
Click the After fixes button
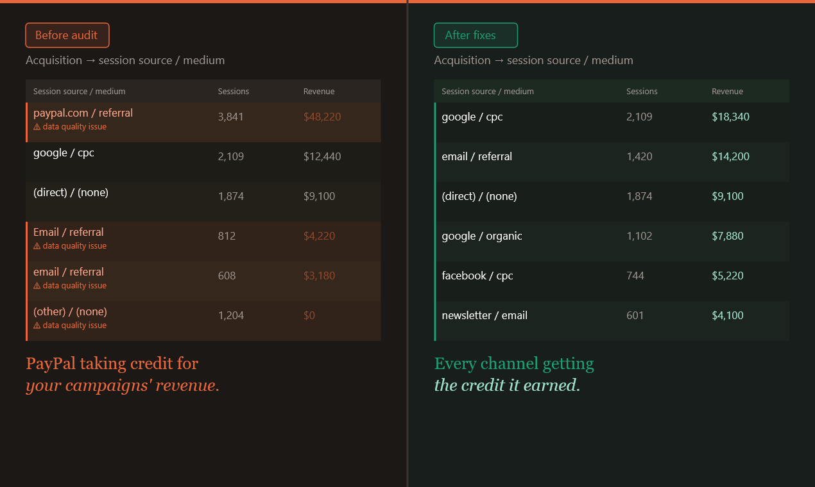point(476,35)
